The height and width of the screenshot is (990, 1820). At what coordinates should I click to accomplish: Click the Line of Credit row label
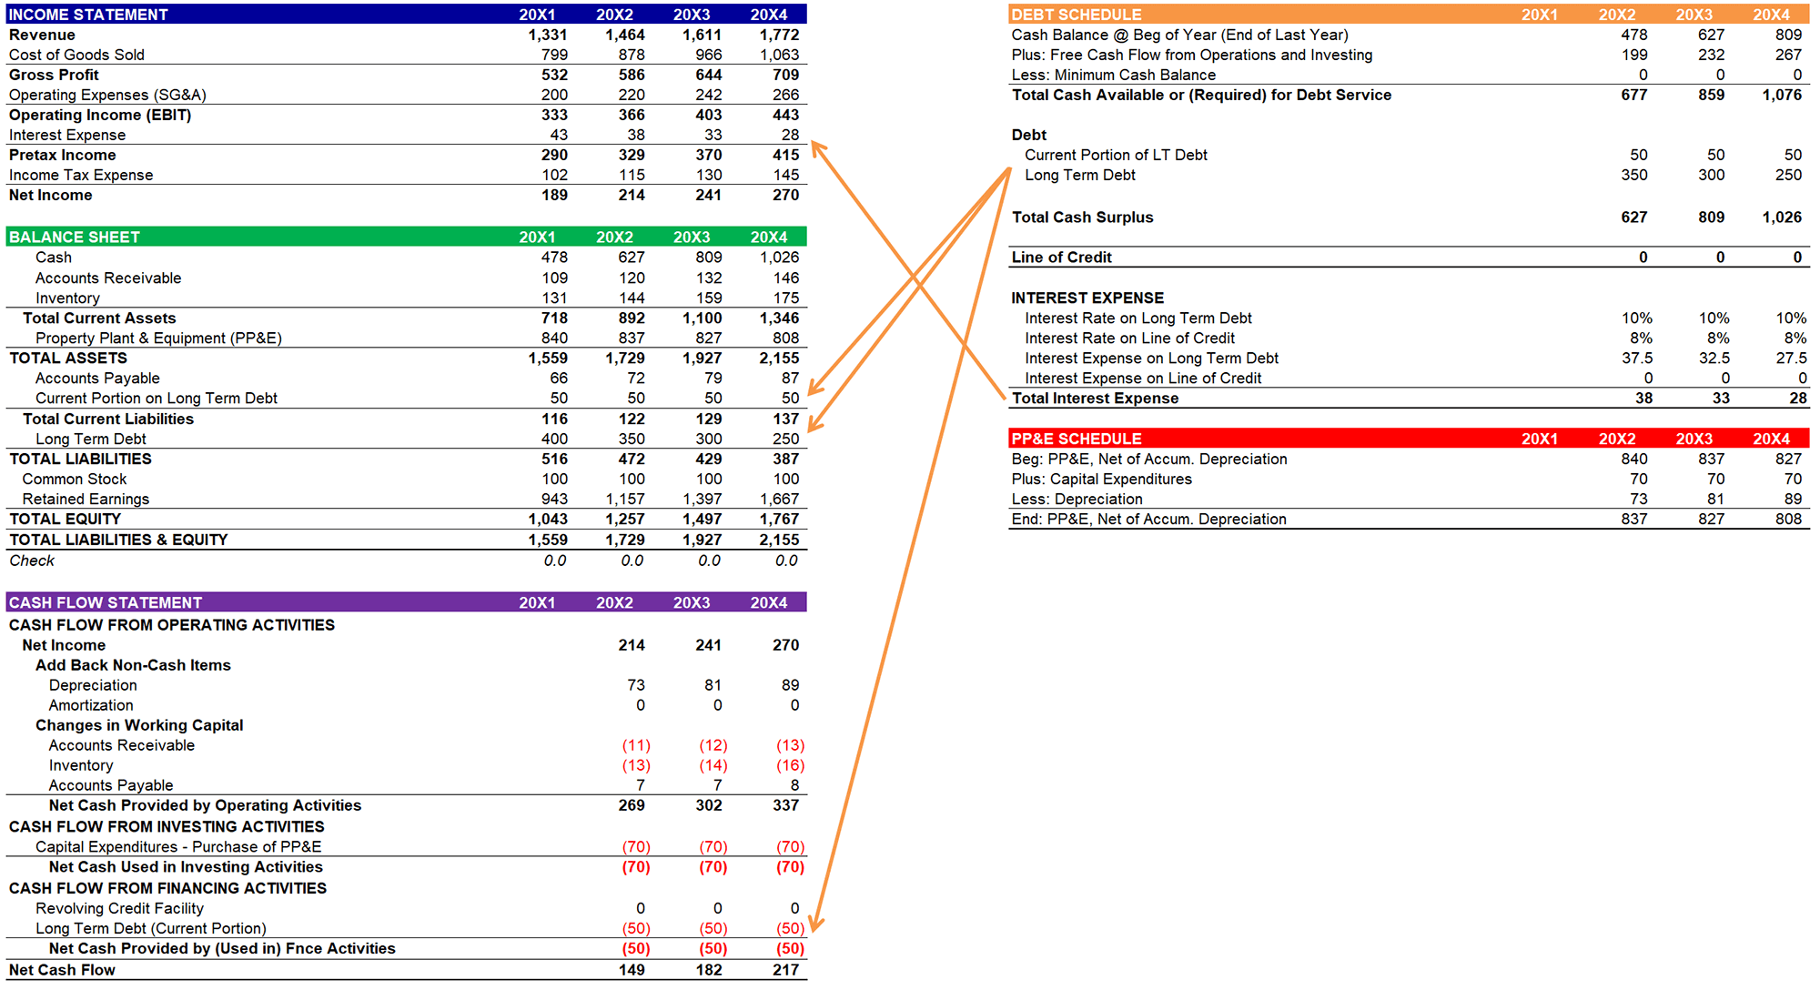[x=1061, y=257]
